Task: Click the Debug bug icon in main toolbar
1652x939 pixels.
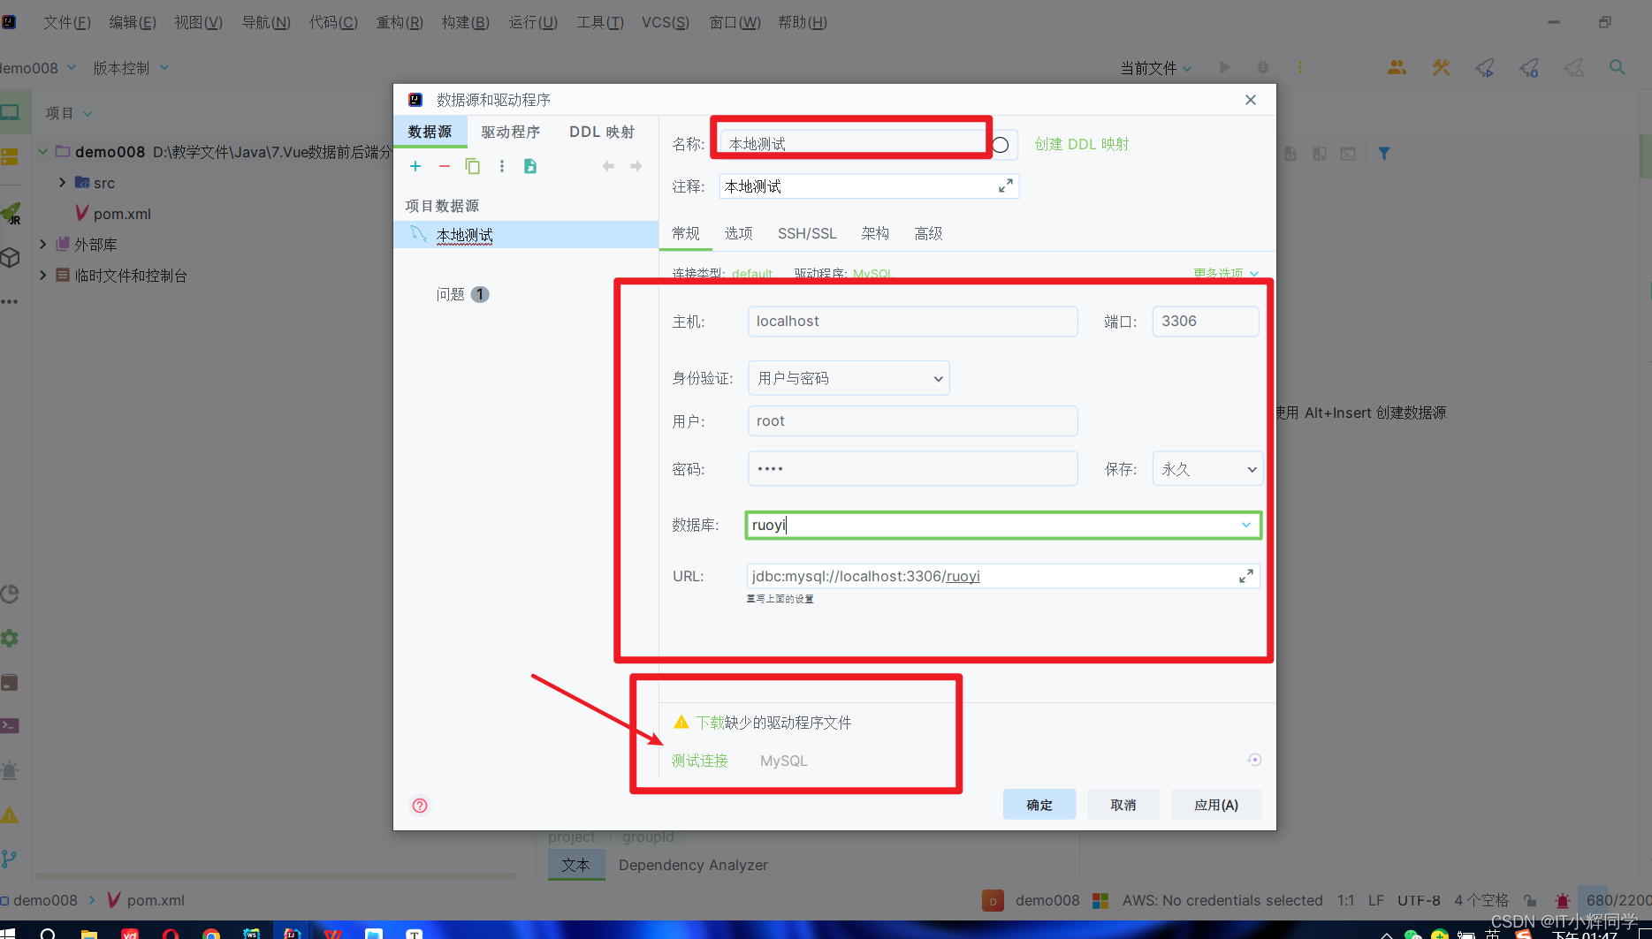Action: click(1263, 67)
